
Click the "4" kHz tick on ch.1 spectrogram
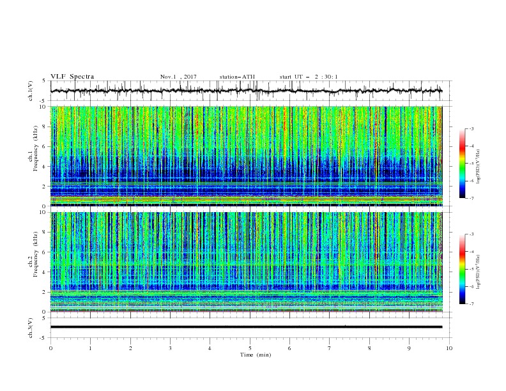[x=45, y=167]
